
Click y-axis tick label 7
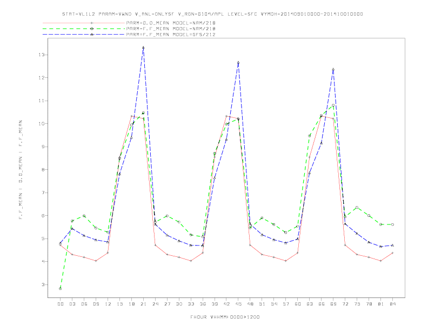[43, 193]
